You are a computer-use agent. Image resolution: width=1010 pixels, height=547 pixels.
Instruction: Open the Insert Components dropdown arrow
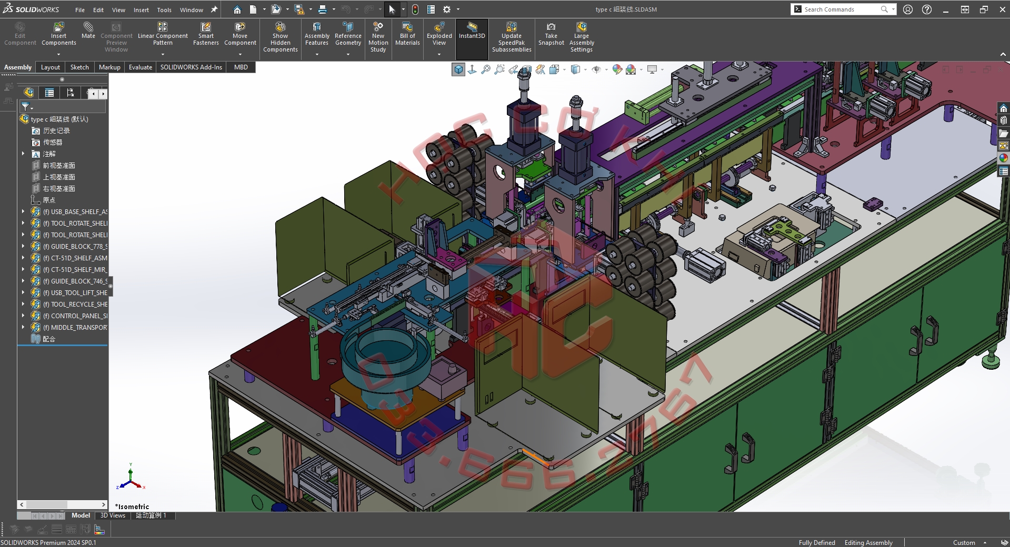coord(58,54)
